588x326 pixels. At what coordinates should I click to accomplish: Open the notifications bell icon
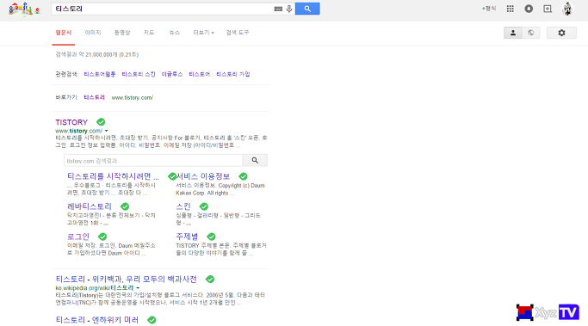click(x=529, y=9)
